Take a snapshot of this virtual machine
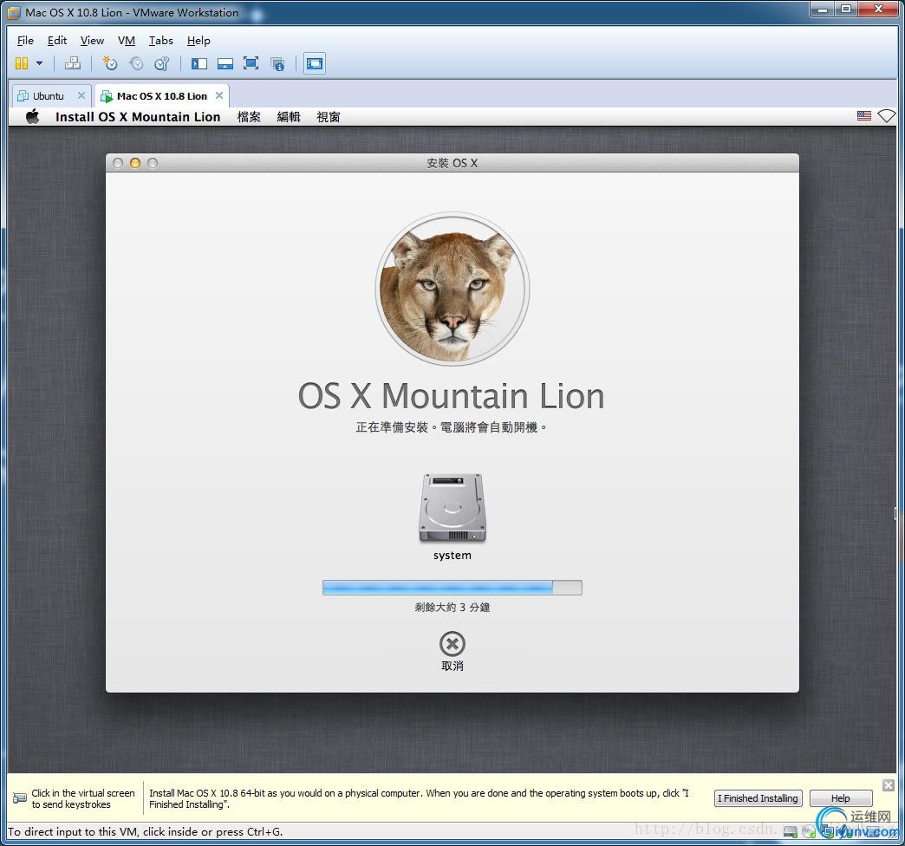 pos(110,63)
